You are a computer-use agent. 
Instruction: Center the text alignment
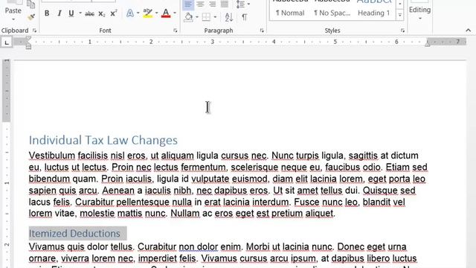(x=200, y=4)
